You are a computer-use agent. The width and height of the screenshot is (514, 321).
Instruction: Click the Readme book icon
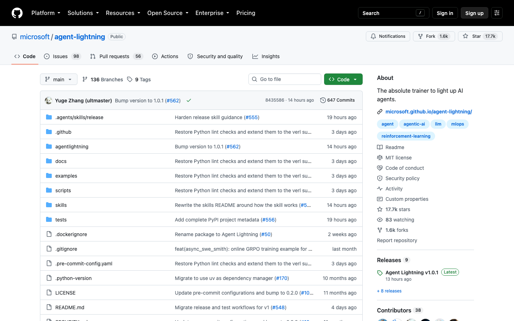380,147
